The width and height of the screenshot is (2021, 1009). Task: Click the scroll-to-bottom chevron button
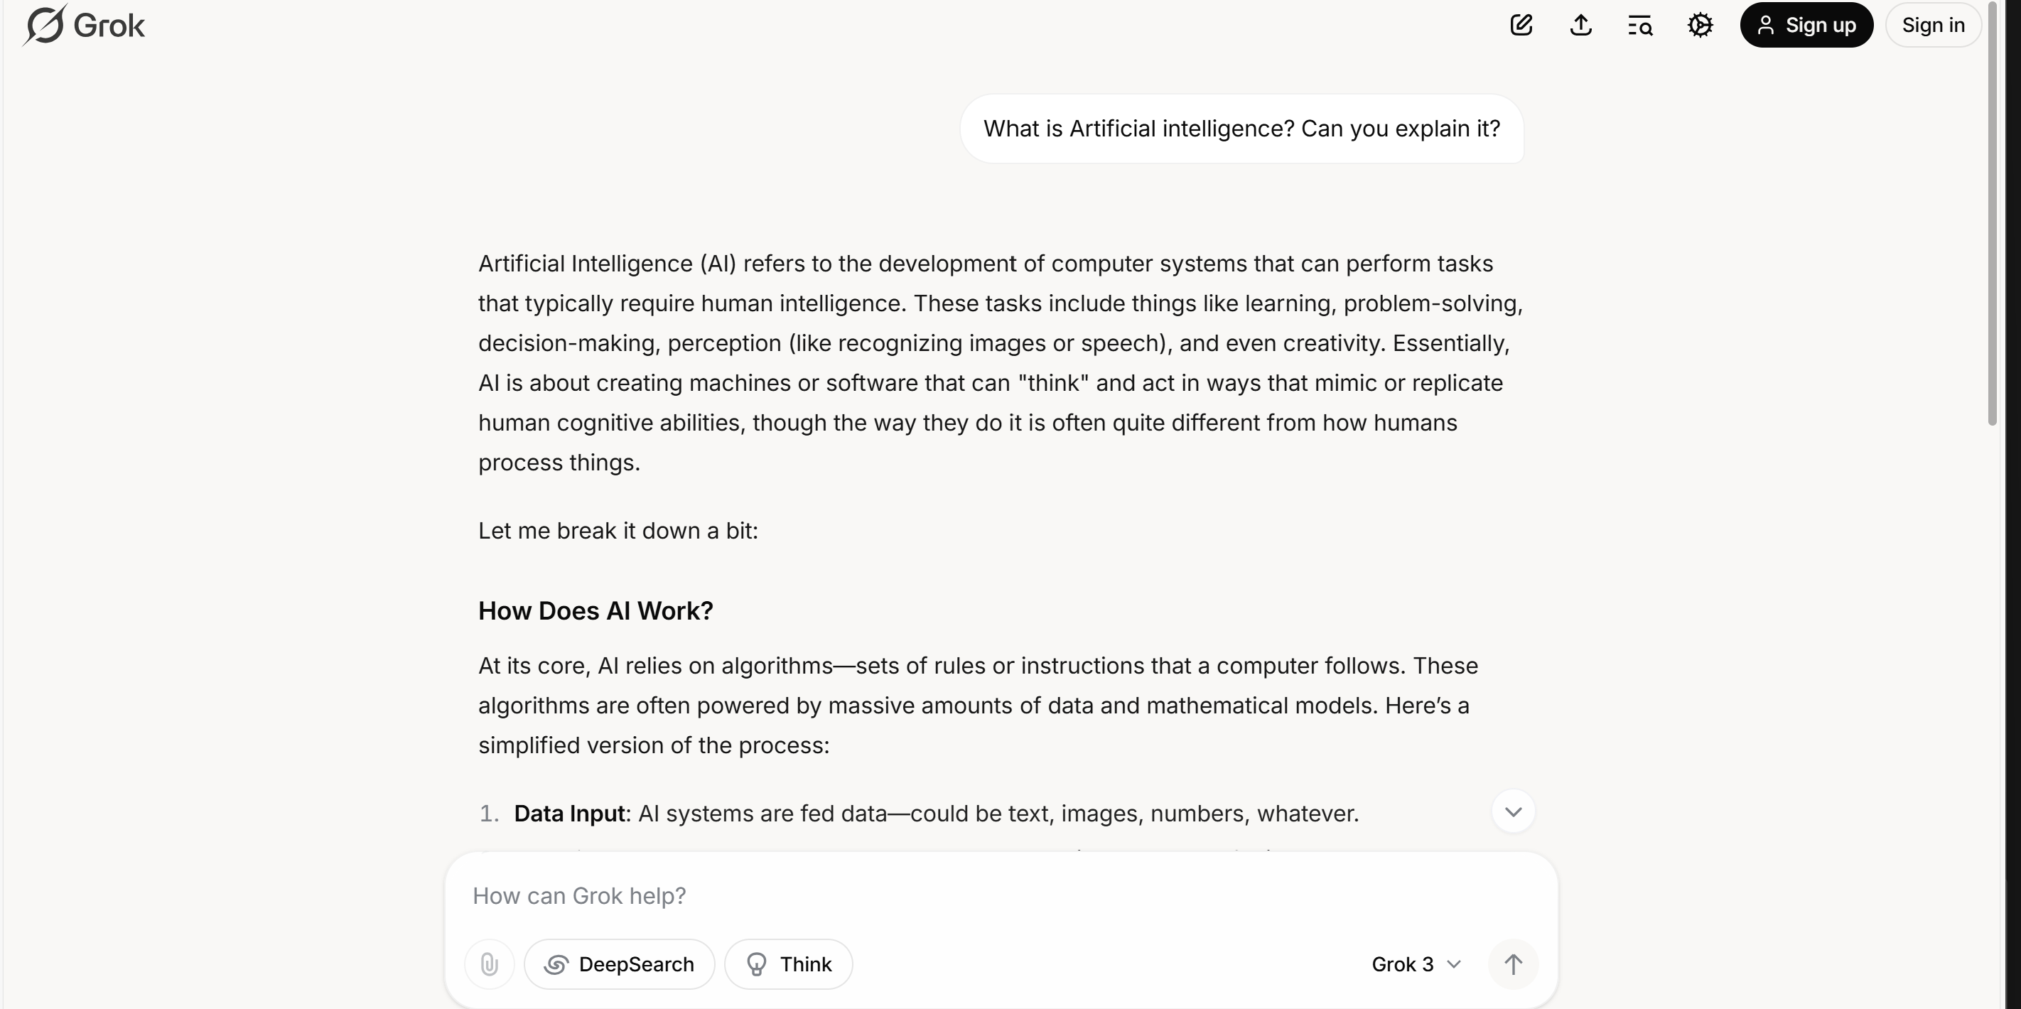pyautogui.click(x=1514, y=812)
